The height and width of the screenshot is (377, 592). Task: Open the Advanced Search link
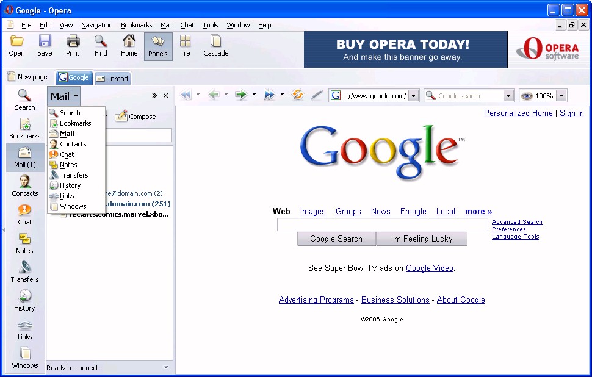click(517, 222)
